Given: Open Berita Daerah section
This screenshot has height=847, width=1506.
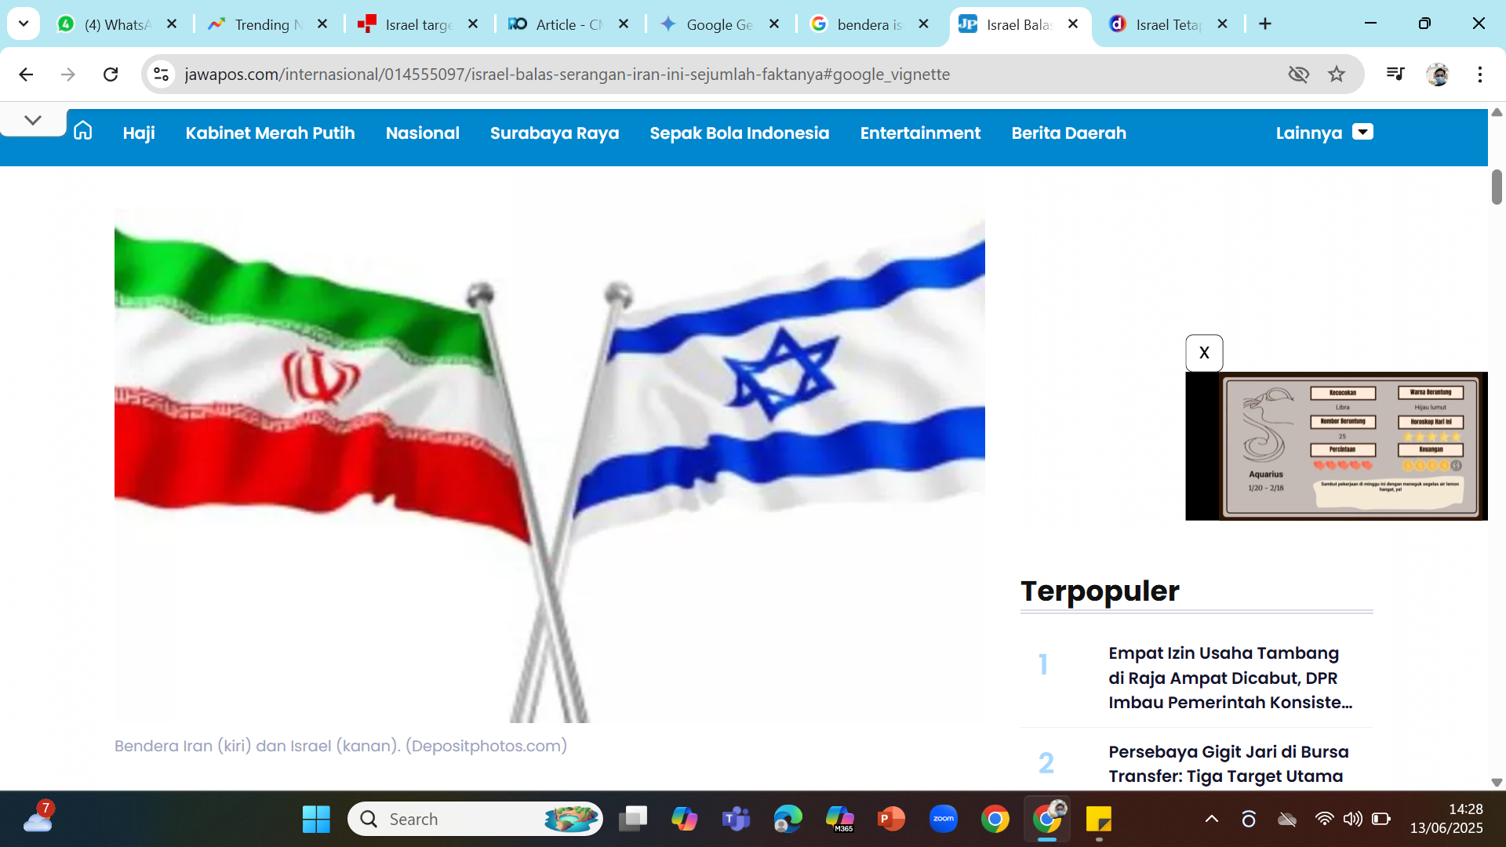Looking at the screenshot, I should pos(1069,133).
